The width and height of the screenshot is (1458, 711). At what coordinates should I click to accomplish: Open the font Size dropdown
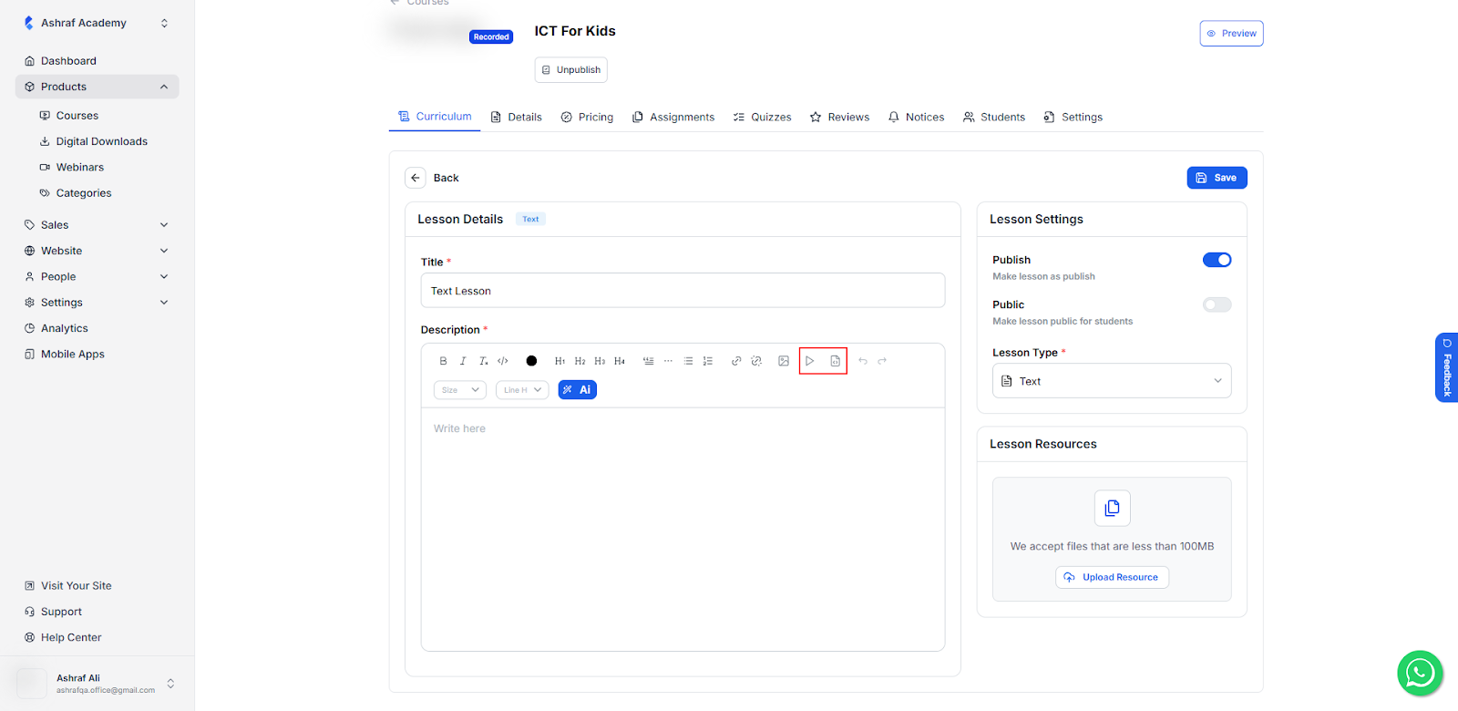pyautogui.click(x=460, y=390)
